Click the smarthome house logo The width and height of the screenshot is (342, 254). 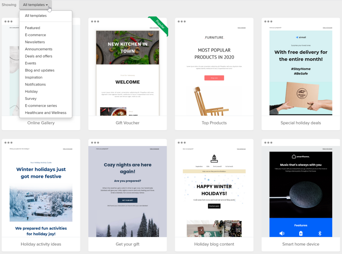(294, 156)
